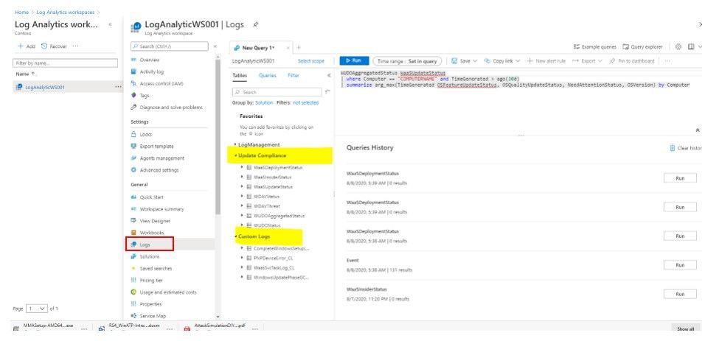Click Select scope link
Image resolution: width=719 pixels, height=341 pixels.
pyautogui.click(x=311, y=61)
